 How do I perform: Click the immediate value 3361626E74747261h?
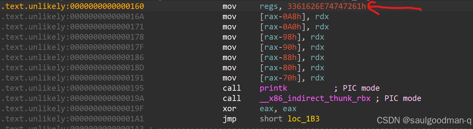327,6
